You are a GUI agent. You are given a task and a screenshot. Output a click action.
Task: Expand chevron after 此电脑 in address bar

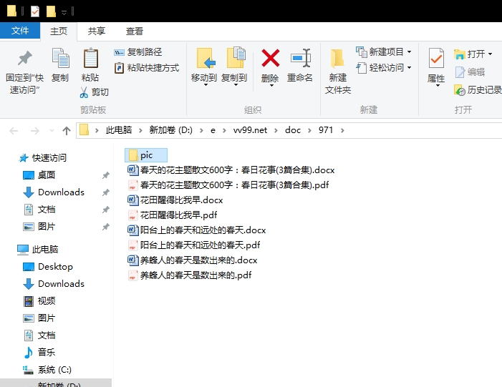140,130
